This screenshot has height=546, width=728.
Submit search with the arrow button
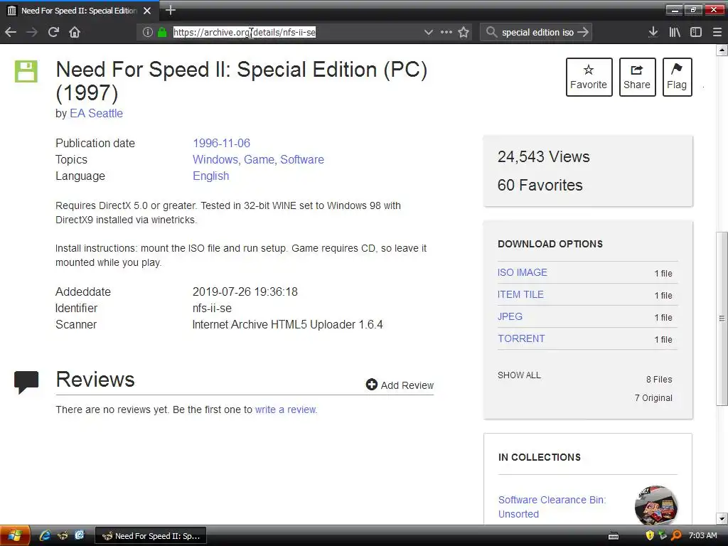583,32
